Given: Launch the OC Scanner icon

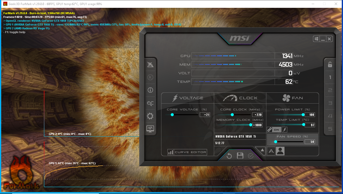Looking at the screenshot, I should pos(150,103).
